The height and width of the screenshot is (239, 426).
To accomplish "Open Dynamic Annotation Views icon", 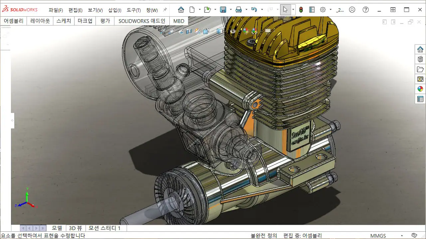I will point(198,31).
